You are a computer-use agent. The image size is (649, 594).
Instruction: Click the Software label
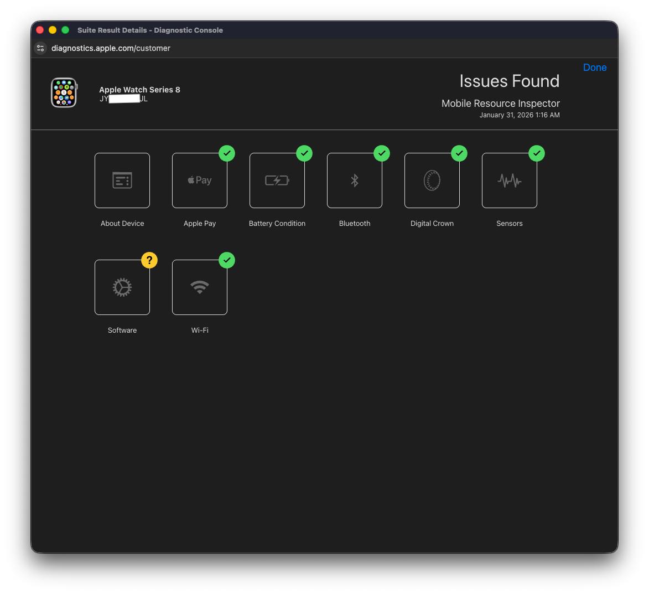tap(122, 330)
